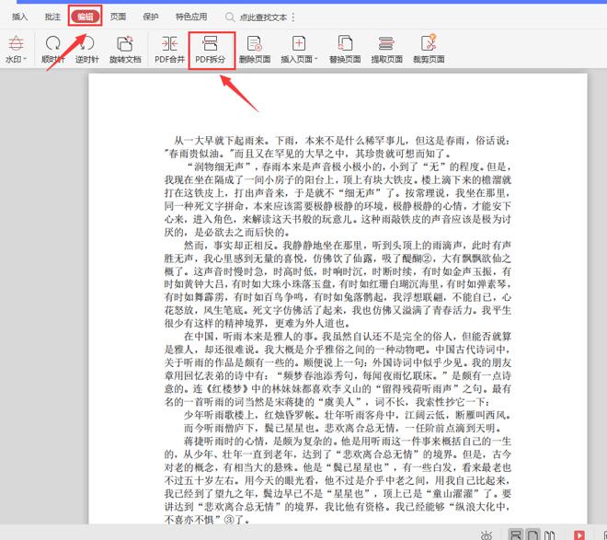Screen dimensions: 607x540
Task: Select the 编辑 tab
Action: [x=86, y=17]
